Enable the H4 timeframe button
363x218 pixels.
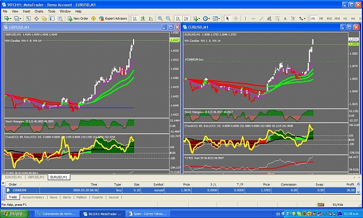point(353,19)
